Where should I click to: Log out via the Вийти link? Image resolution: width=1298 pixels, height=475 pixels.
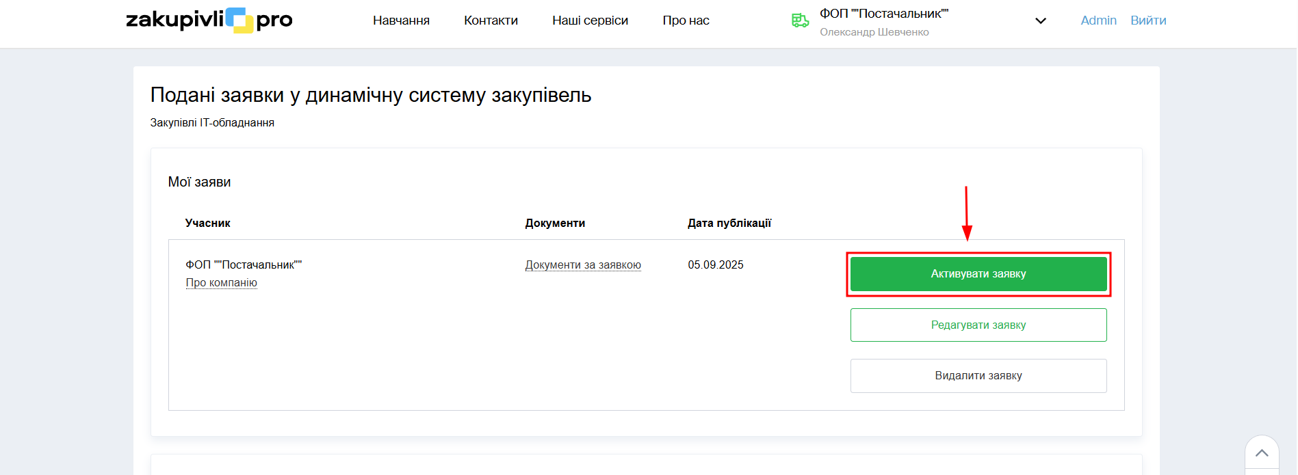1147,21
